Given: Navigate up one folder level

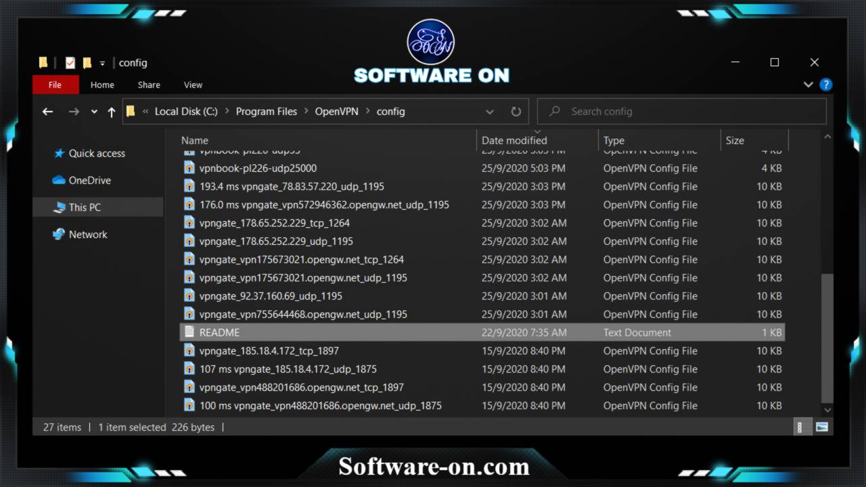Looking at the screenshot, I should coord(112,112).
